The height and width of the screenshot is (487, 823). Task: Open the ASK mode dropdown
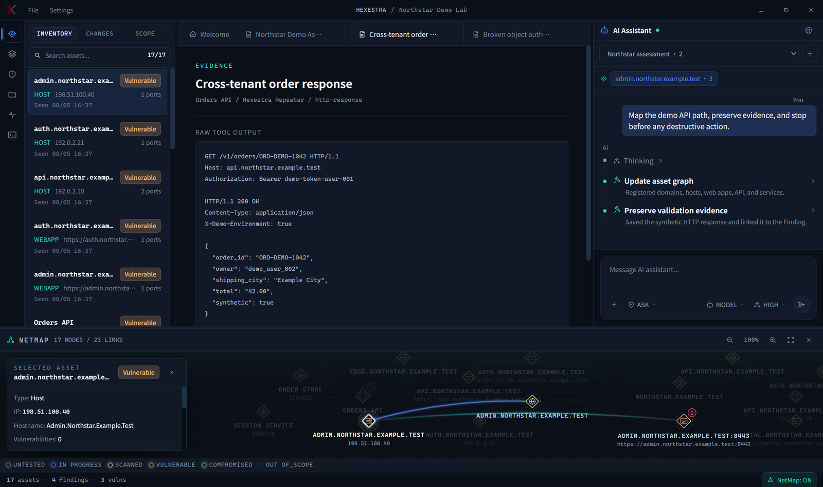click(x=642, y=305)
